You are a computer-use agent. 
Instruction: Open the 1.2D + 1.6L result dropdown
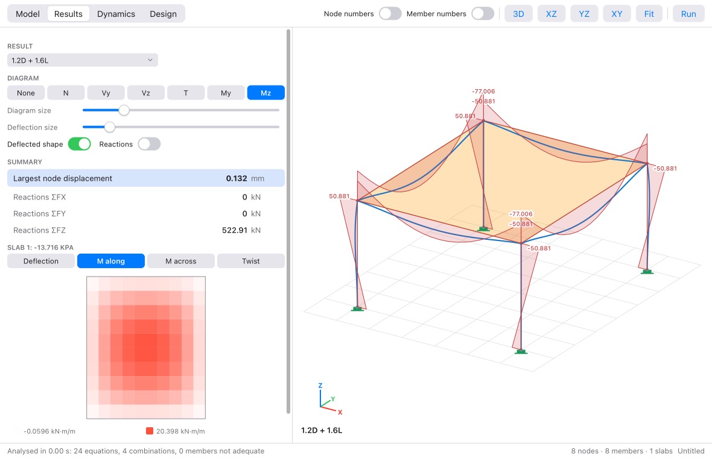pos(83,60)
